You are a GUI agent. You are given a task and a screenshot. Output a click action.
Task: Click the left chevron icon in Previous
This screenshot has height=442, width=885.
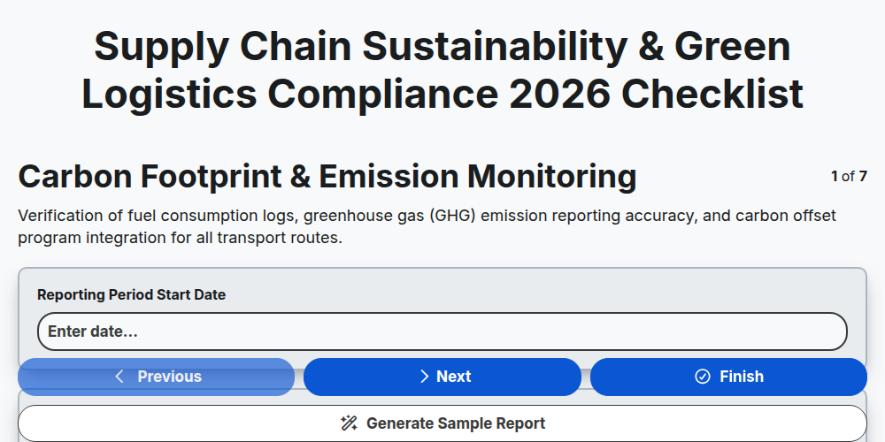(x=119, y=377)
